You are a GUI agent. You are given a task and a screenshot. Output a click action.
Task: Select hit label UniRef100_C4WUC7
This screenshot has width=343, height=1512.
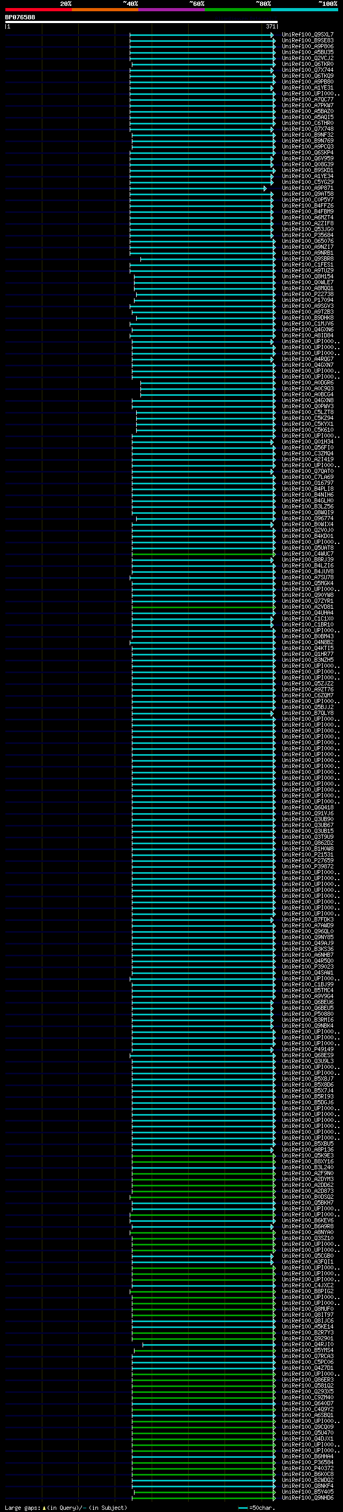tap(307, 554)
